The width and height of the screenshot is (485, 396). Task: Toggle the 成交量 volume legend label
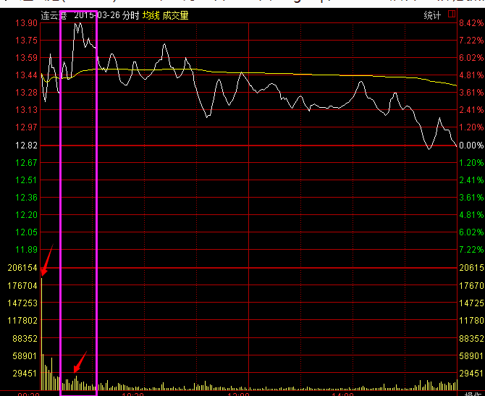click(175, 15)
